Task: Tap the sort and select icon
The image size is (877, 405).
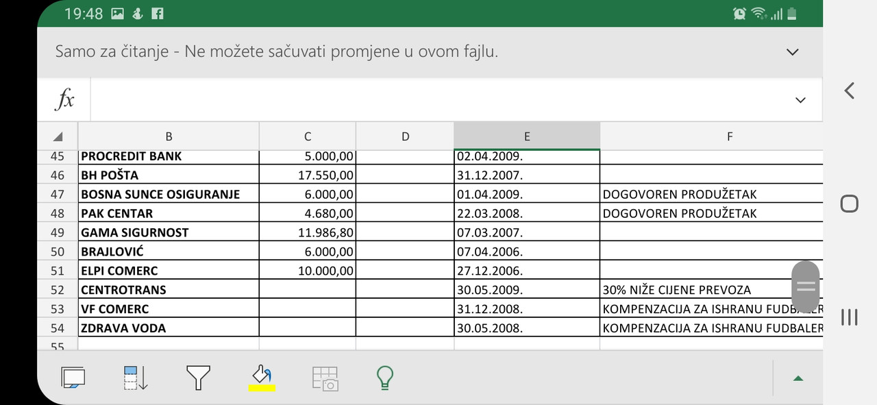Action: 136,378
